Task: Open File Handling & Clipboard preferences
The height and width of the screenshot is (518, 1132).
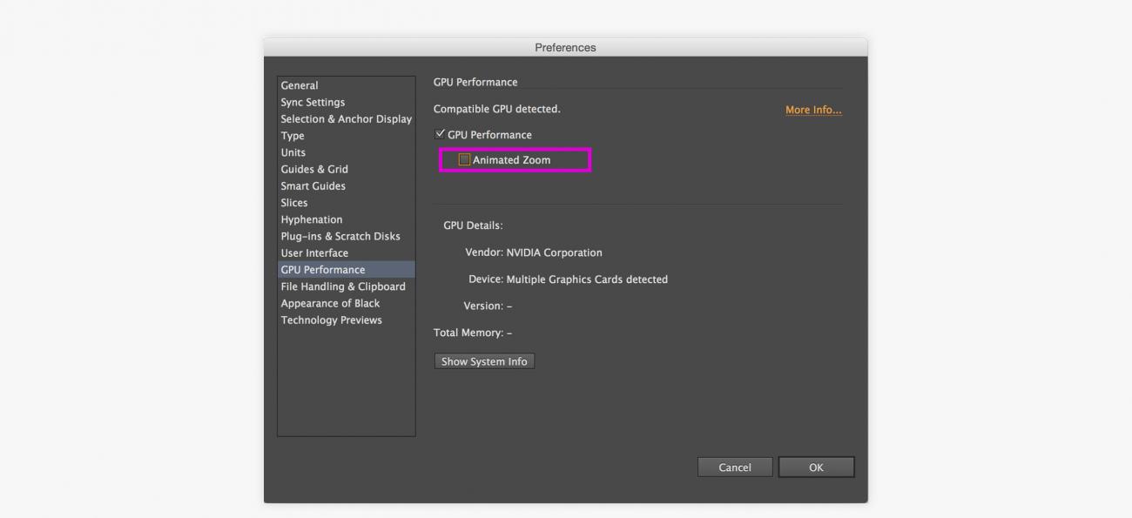Action: (x=346, y=286)
